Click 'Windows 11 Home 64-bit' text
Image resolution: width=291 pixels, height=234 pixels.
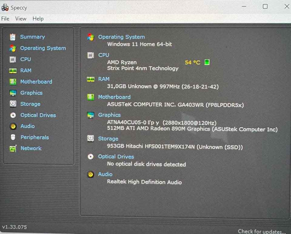(x=139, y=44)
